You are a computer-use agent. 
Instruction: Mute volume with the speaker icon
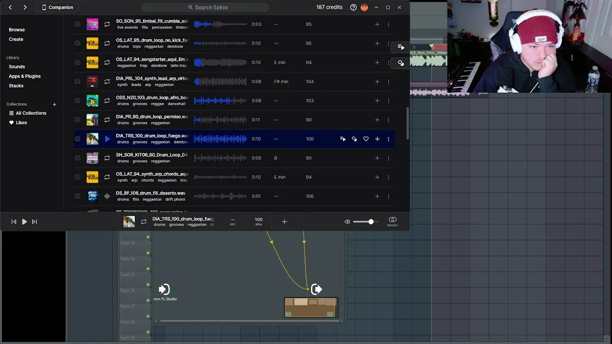tap(347, 222)
